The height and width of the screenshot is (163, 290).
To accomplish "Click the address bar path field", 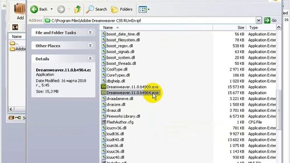I will [150, 20].
